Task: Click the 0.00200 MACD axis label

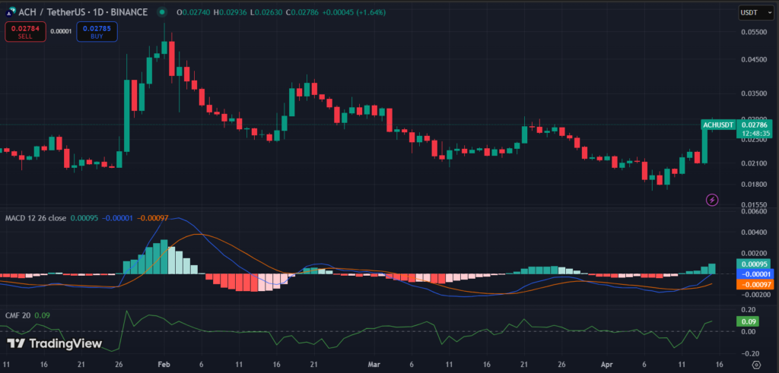Action: pos(753,252)
